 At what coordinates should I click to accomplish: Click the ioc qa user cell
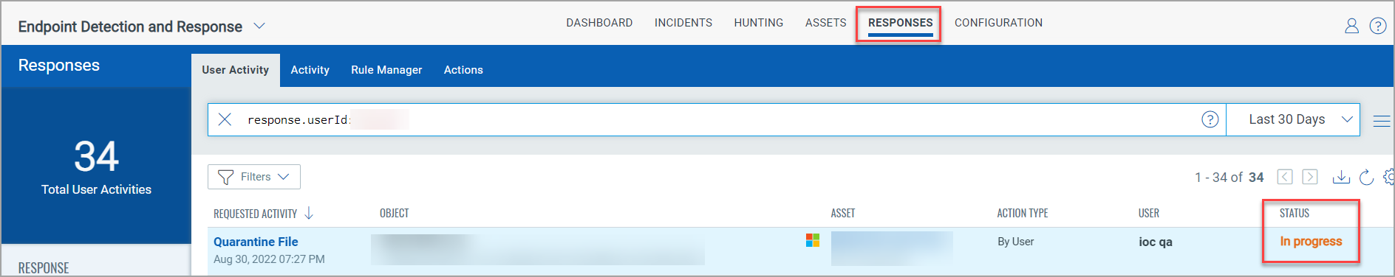[x=1156, y=242]
